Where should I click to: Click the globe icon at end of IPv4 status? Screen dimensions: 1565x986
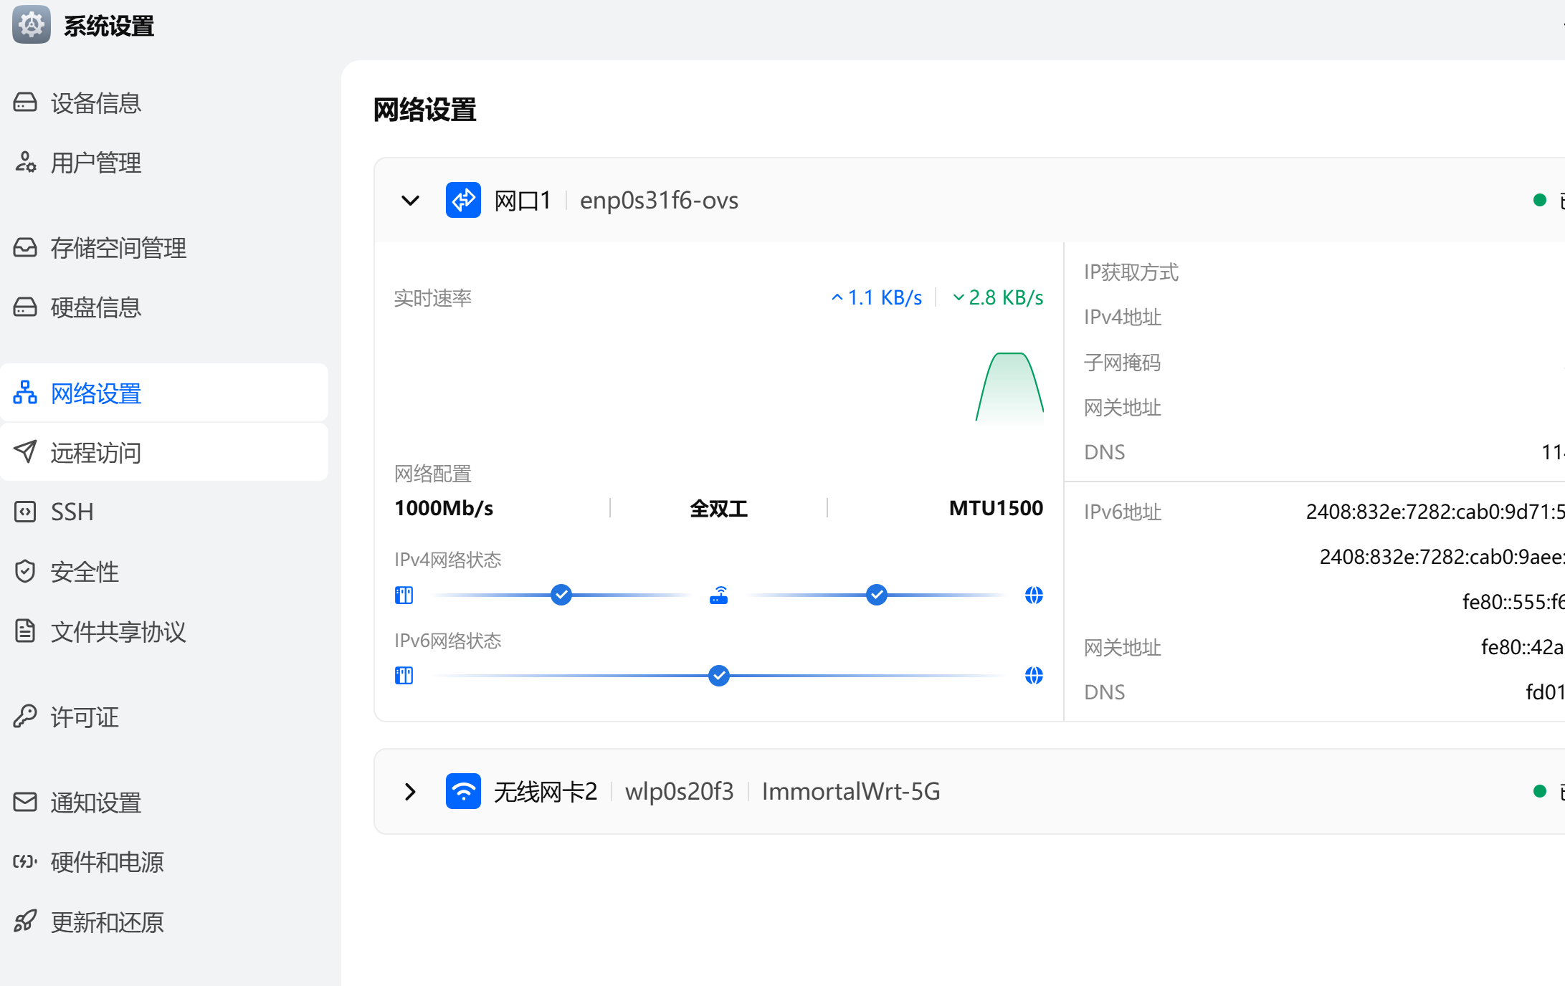(1033, 595)
